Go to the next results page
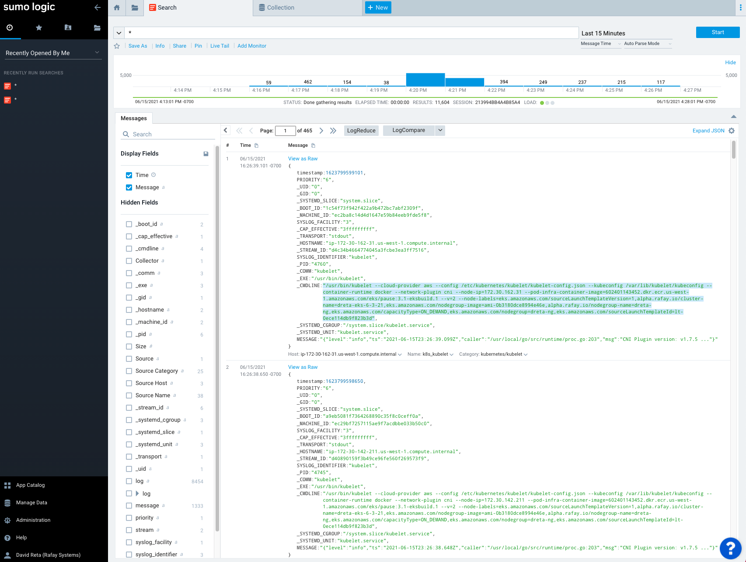This screenshot has width=746, height=562. click(321, 131)
